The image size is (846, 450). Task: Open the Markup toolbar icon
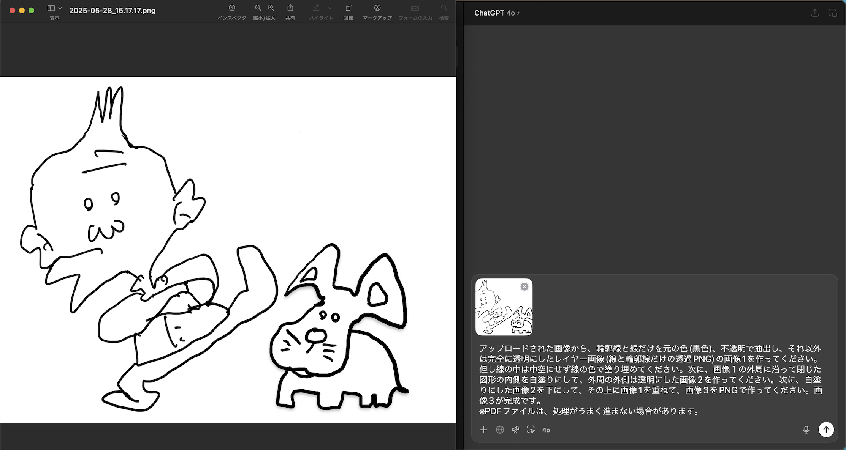click(377, 8)
